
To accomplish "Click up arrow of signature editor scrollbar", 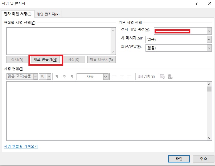I will click(209, 84).
